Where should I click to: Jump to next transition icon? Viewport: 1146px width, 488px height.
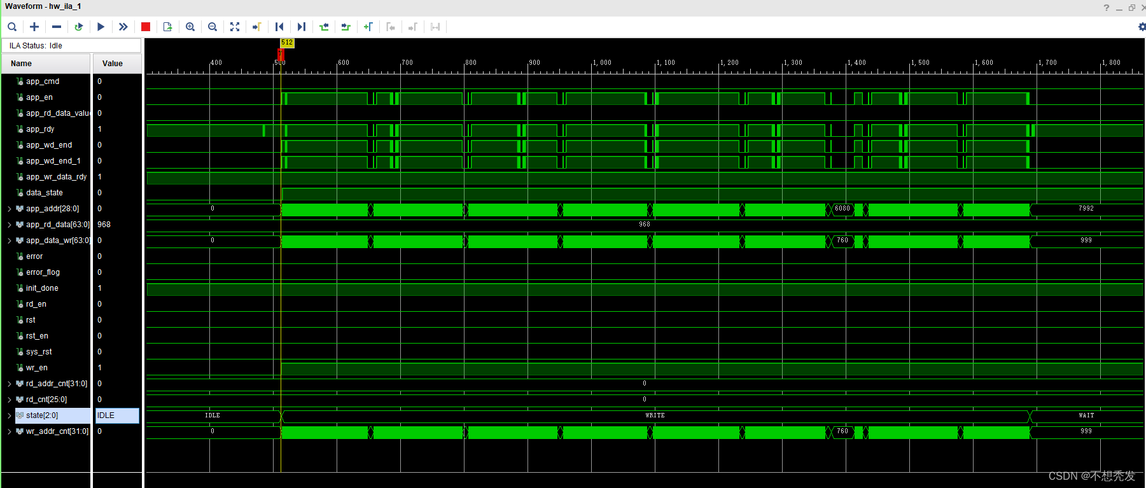346,27
